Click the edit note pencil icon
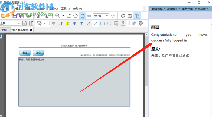 pos(134,23)
